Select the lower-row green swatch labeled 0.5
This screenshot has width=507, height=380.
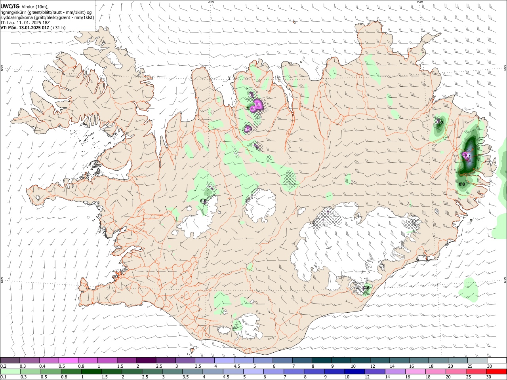coord(50,371)
